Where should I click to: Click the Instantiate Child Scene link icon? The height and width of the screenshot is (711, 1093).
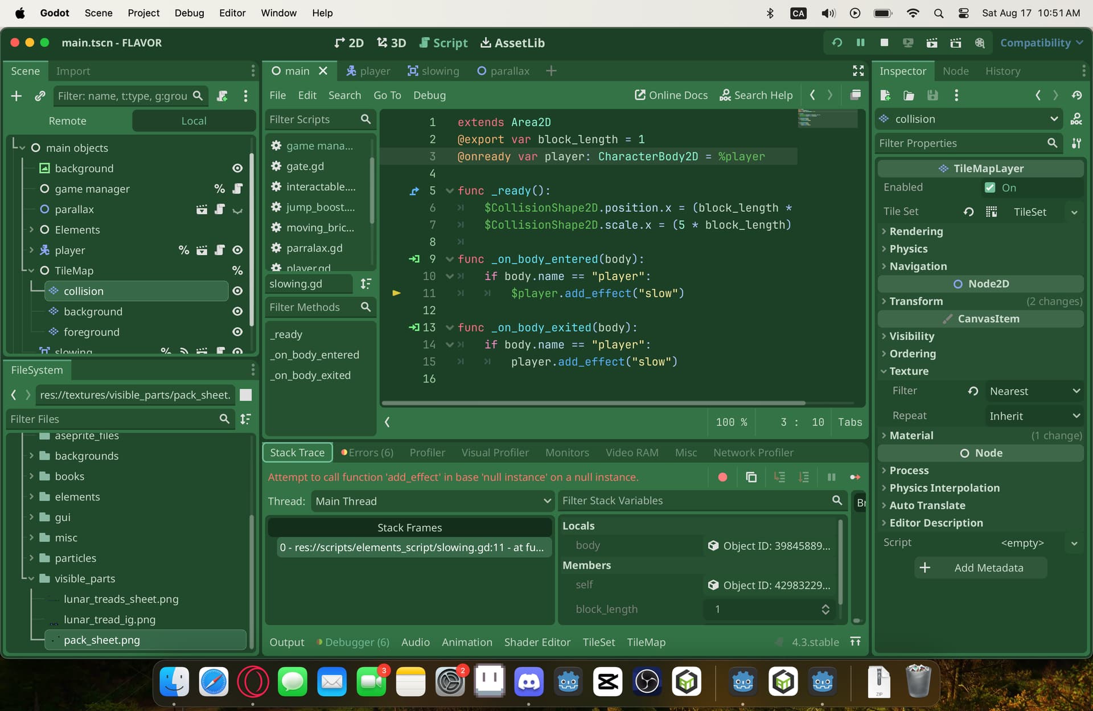pos(40,96)
